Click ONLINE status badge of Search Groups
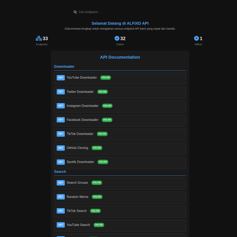This screenshot has height=237, width=237. 97,182
